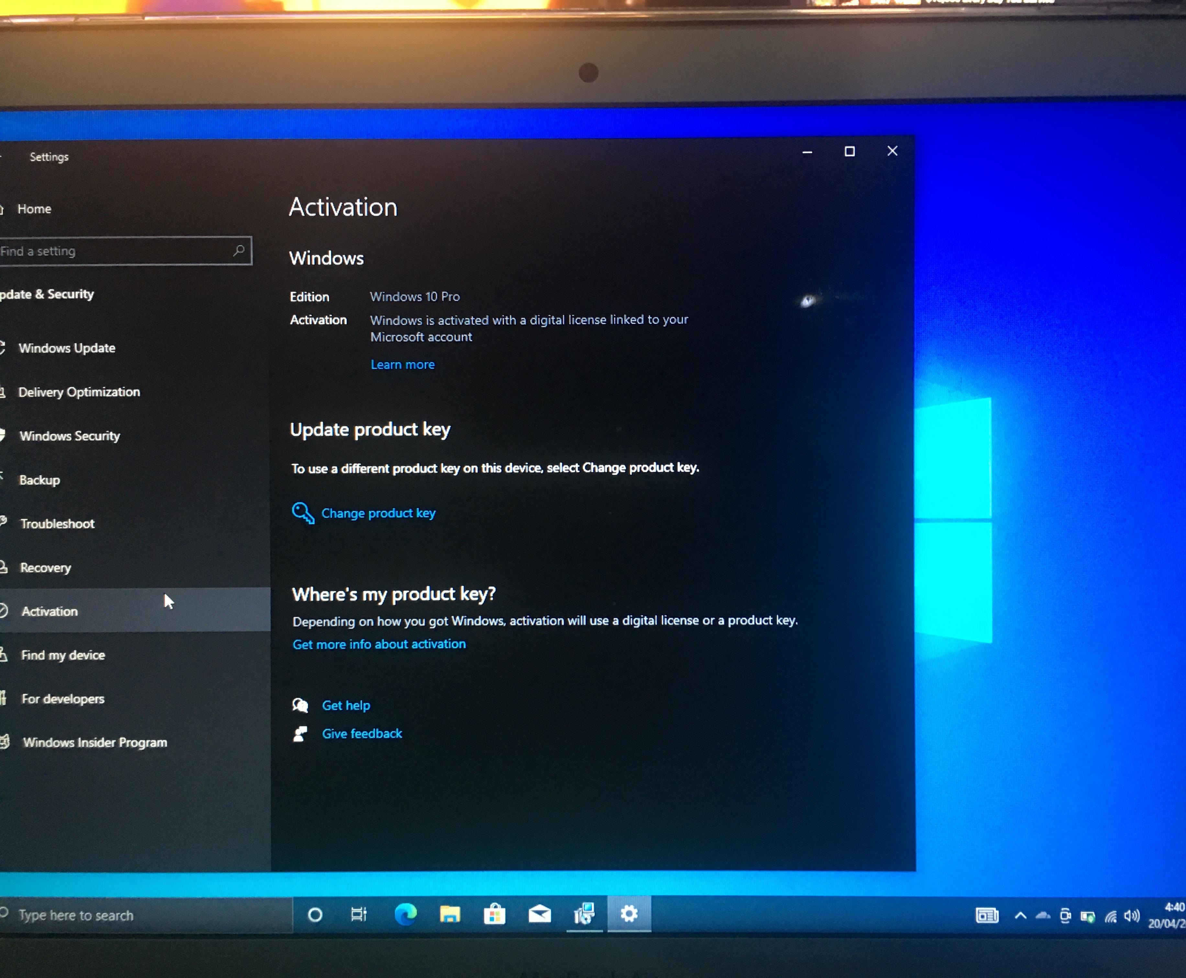Select Troubleshoot in the sidebar

57,524
